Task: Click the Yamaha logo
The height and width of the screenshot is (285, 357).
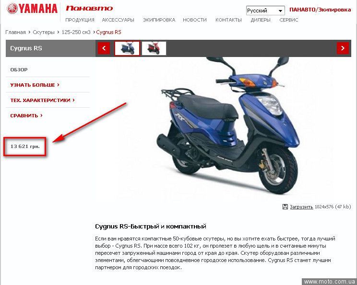Action: (x=32, y=9)
